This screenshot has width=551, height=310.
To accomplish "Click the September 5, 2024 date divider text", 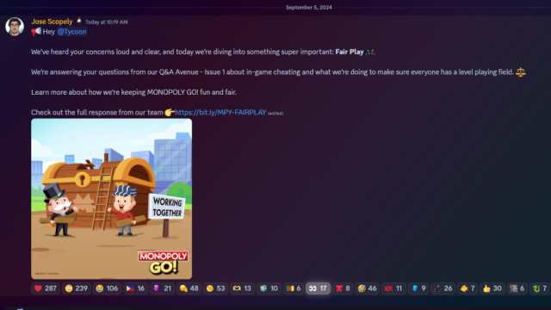I will pos(309,7).
